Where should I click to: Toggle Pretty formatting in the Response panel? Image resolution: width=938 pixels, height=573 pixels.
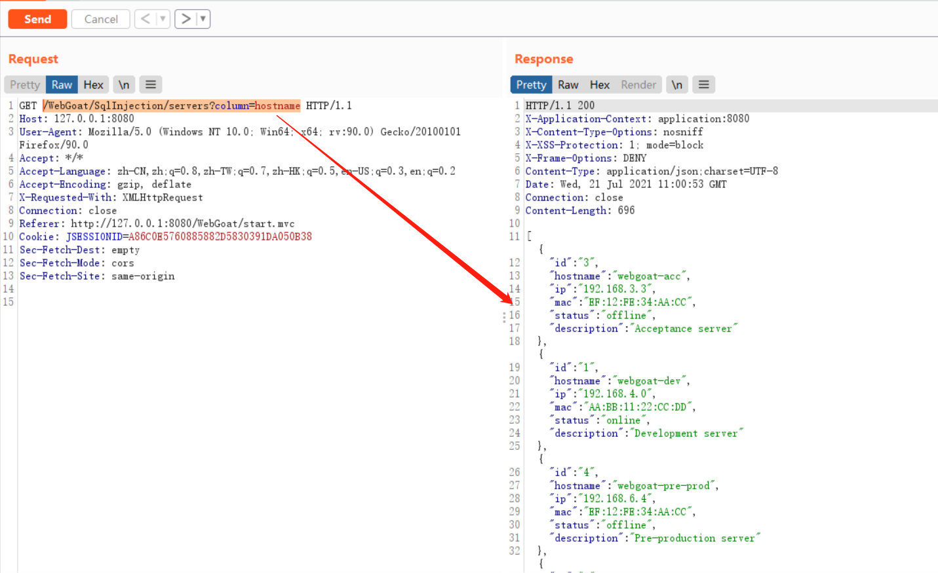click(531, 84)
